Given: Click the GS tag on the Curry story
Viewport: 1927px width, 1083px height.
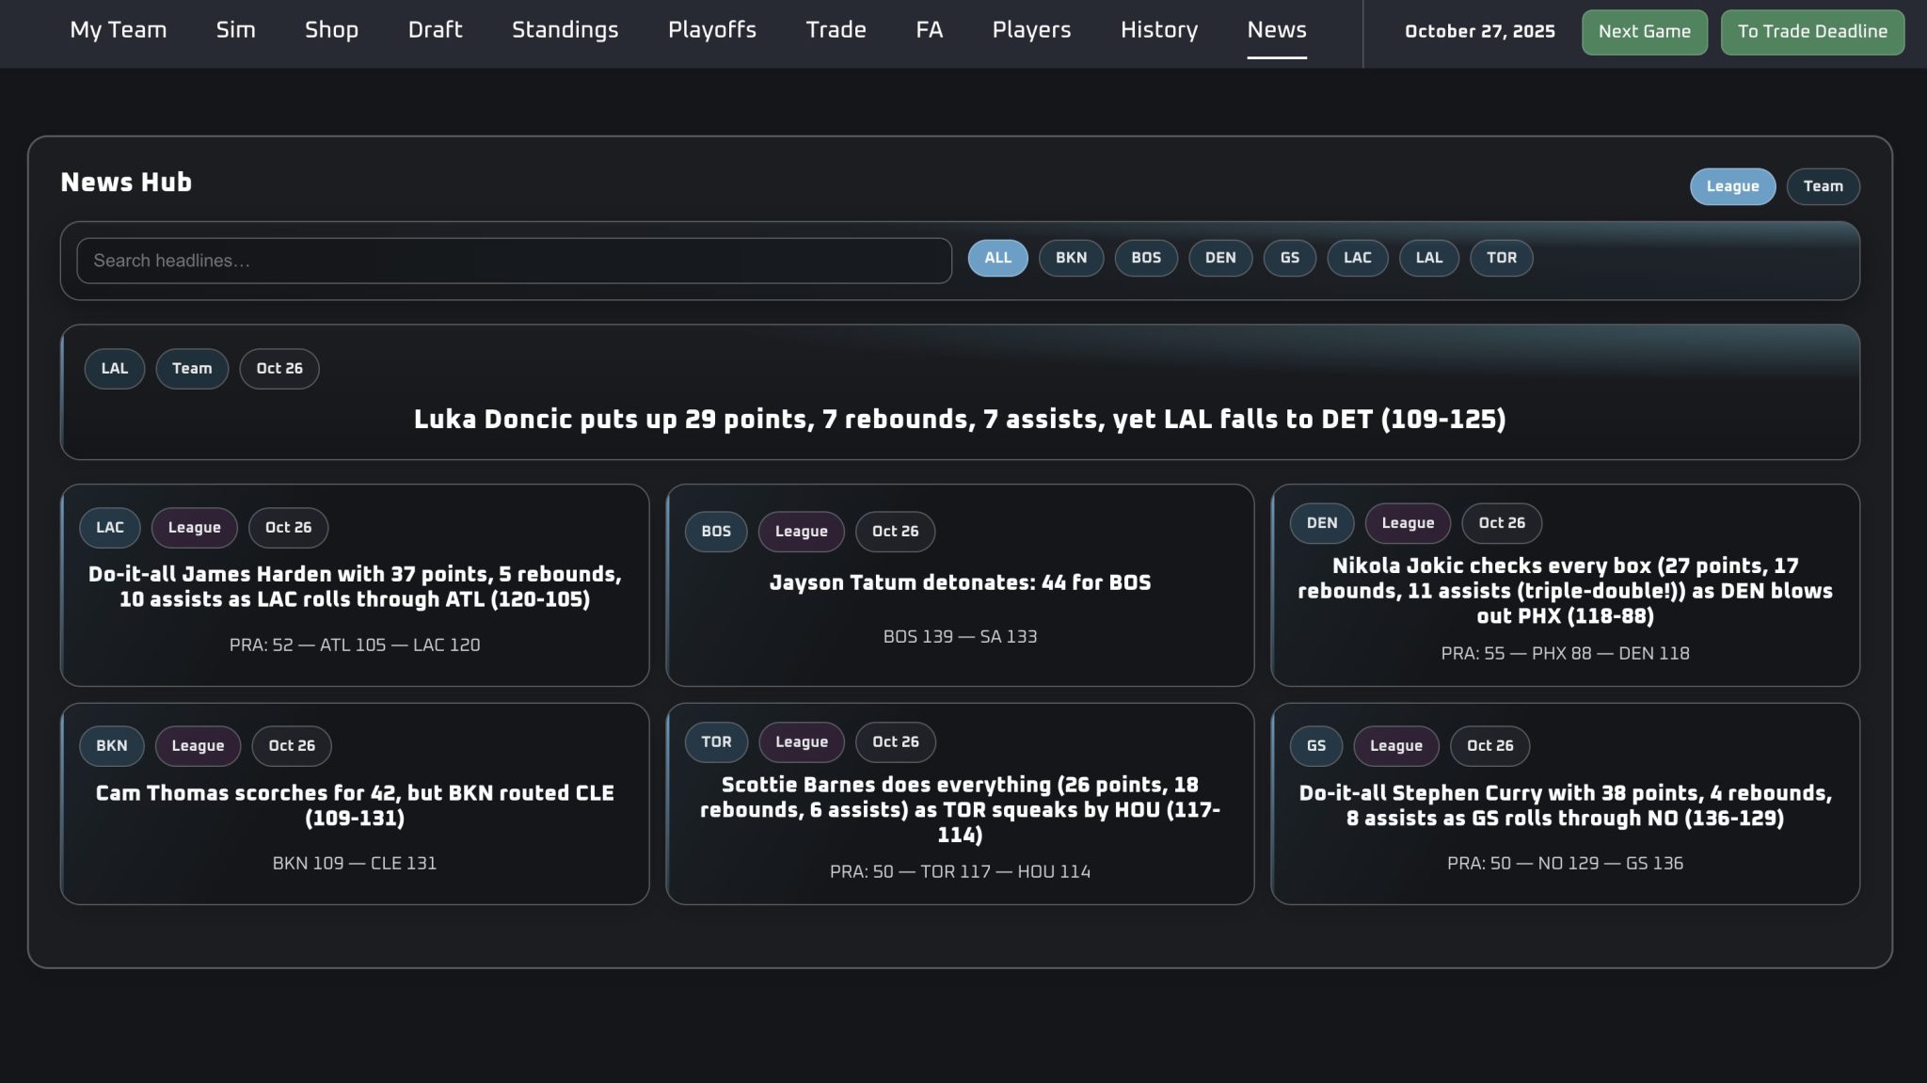Looking at the screenshot, I should point(1315,746).
